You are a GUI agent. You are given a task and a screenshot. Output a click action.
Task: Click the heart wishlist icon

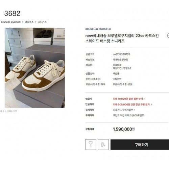tap(91, 144)
